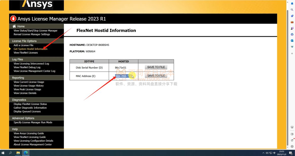This screenshot has width=295, height=156.
Task: Select Add a License File
Action: (x=23, y=45)
